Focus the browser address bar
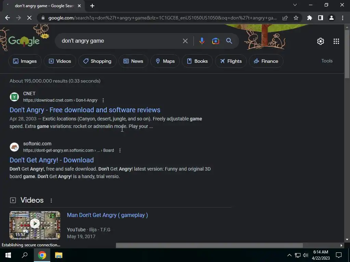Screen dimensions: 350x262 [x=162, y=18]
